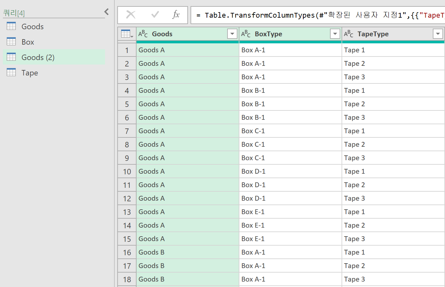Click Tape 2 cell in row 11
This screenshot has height=287, width=445.
[x=393, y=185]
